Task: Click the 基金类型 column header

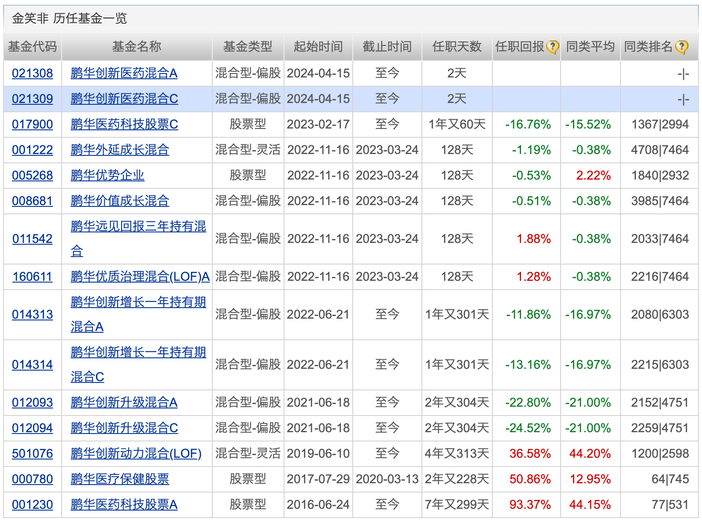Action: click(x=248, y=47)
